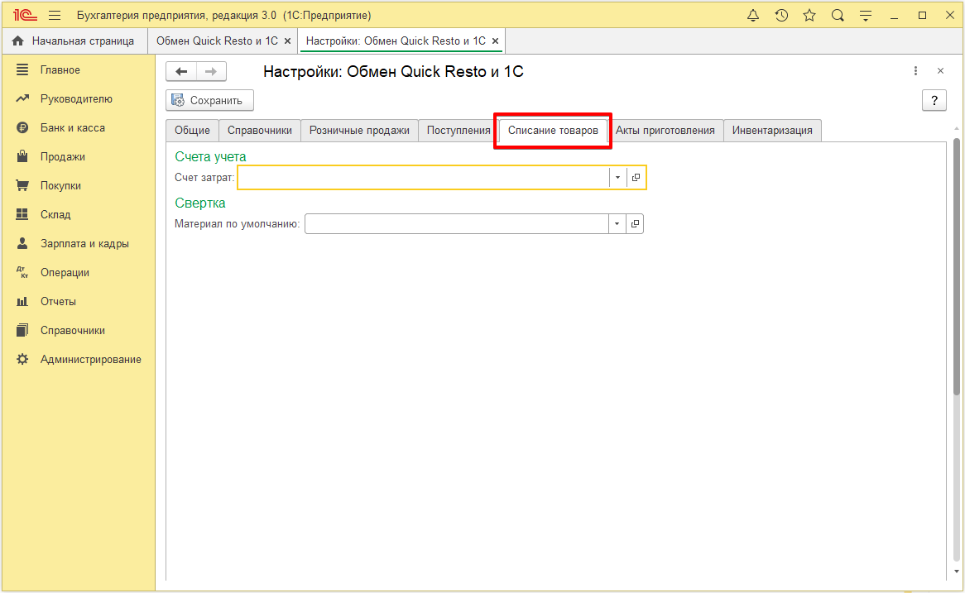Maximize the 1C application window
The width and height of the screenshot is (965, 593).
922,16
